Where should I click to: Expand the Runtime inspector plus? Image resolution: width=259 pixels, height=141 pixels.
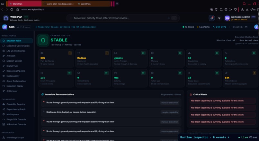click(228, 137)
